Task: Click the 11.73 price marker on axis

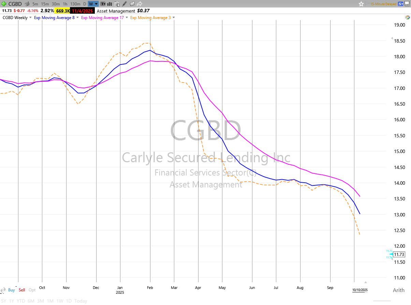Action: pos(398,254)
